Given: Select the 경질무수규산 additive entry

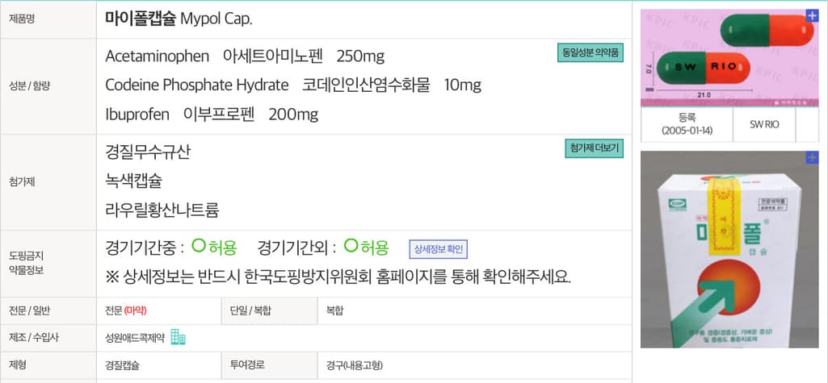Looking at the screenshot, I should (148, 152).
